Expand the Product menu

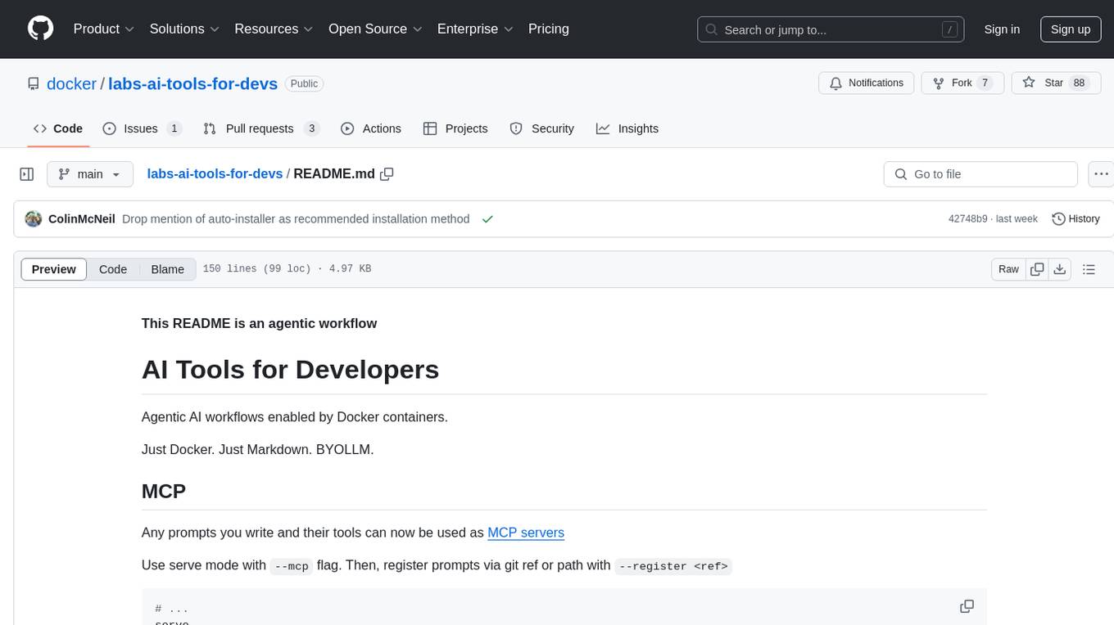pyautogui.click(x=104, y=29)
